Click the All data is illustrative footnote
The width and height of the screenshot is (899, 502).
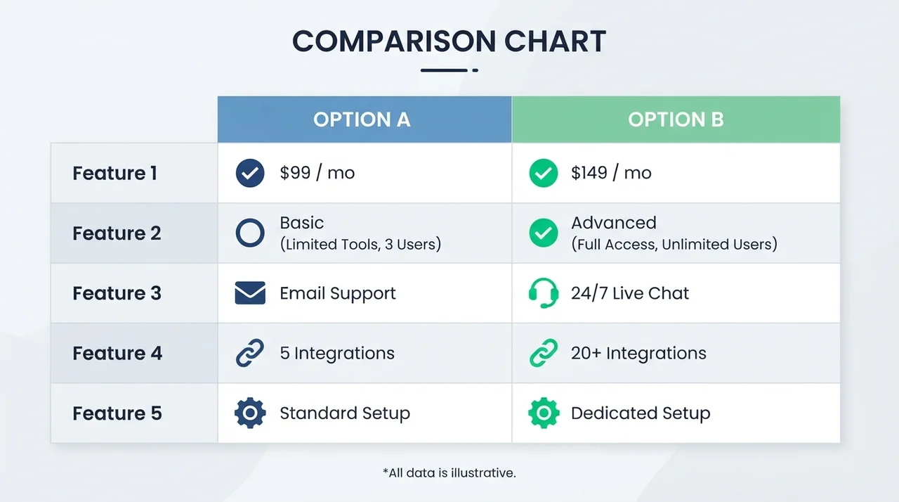(449, 472)
